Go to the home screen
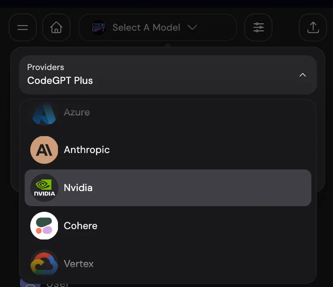This screenshot has width=333, height=287. click(56, 27)
